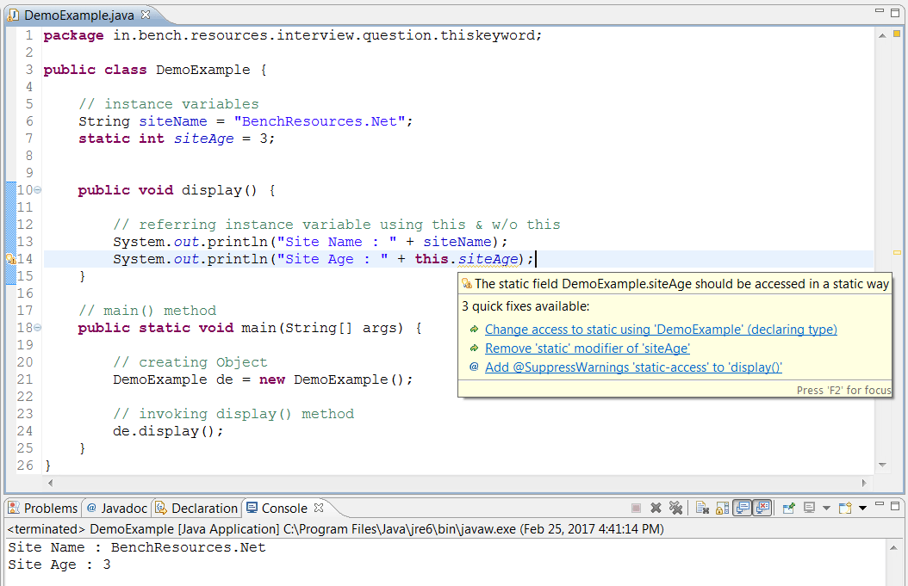Image resolution: width=908 pixels, height=586 pixels.
Task: Select the Remove All Terminated Launches icon
Action: click(x=676, y=507)
